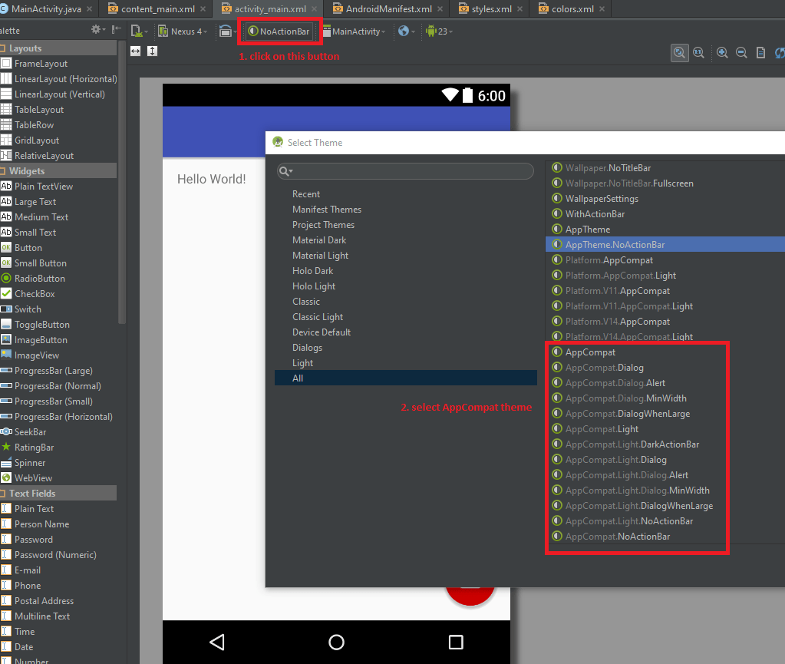Select the Manifest Themes category
The image size is (785, 664).
click(x=326, y=210)
